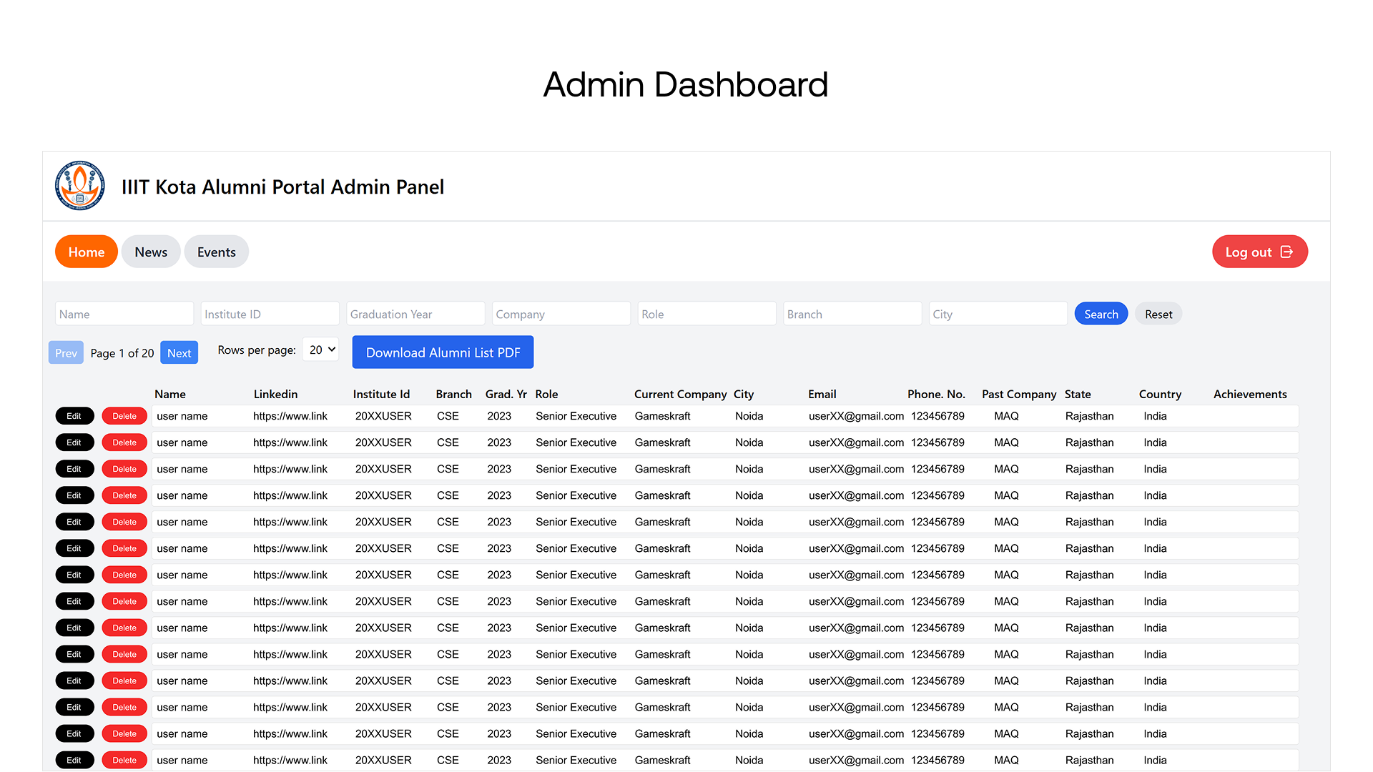Delete the first alumni row
The image size is (1373, 772).
[x=124, y=416]
